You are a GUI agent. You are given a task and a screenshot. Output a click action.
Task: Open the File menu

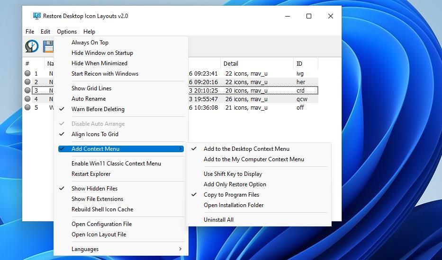pyautogui.click(x=30, y=32)
